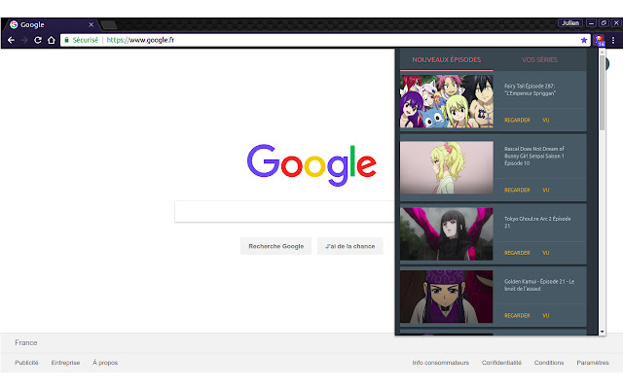Mark Golden Kamui Épisode 21 as Vu
The width and height of the screenshot is (623, 389).
(x=546, y=315)
